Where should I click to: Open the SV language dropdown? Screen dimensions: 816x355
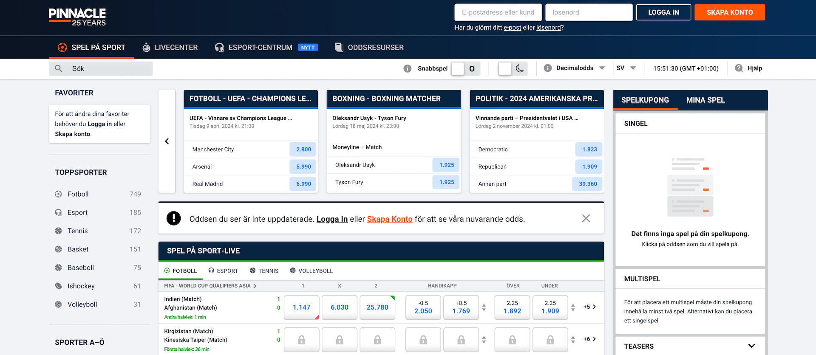(x=633, y=68)
